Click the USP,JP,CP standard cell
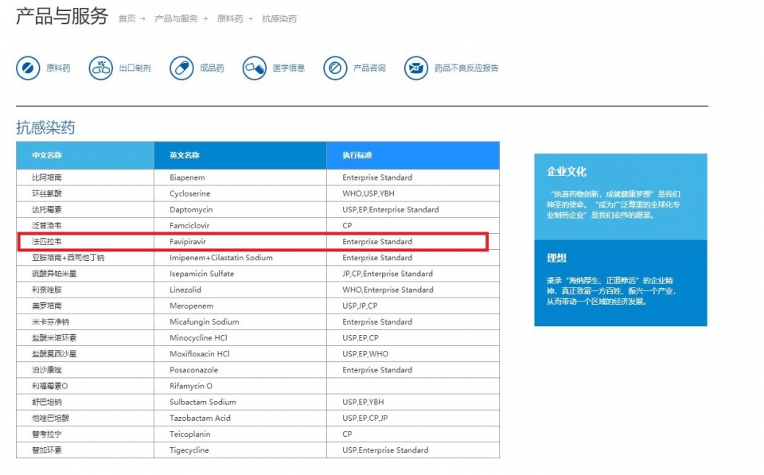This screenshot has width=764, height=475. pos(413,306)
